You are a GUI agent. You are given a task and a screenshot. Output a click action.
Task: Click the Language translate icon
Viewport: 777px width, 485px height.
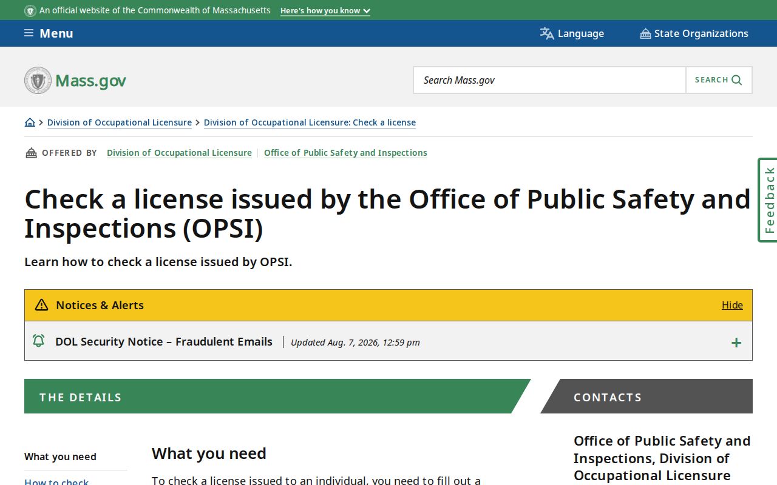[547, 33]
